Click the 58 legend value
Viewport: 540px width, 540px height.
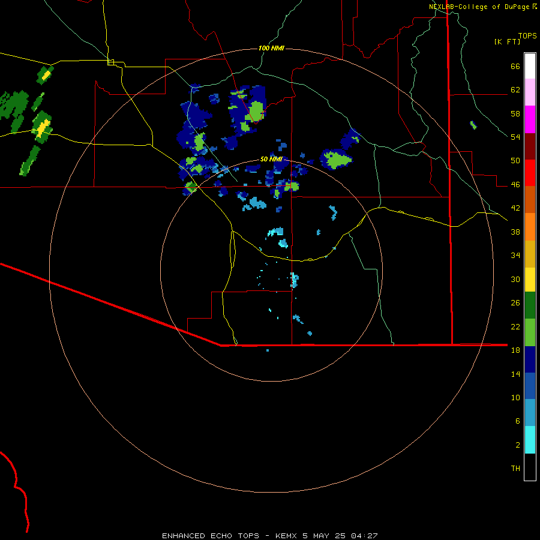[x=515, y=113]
